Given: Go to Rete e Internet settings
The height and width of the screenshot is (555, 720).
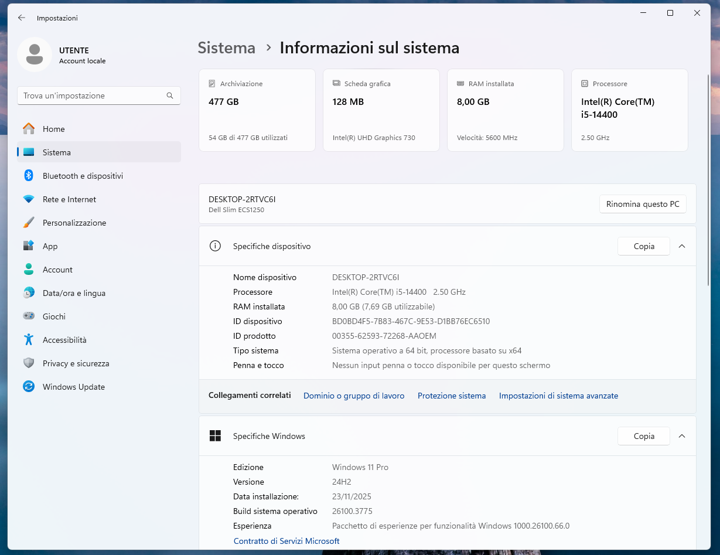Looking at the screenshot, I should tap(99, 199).
